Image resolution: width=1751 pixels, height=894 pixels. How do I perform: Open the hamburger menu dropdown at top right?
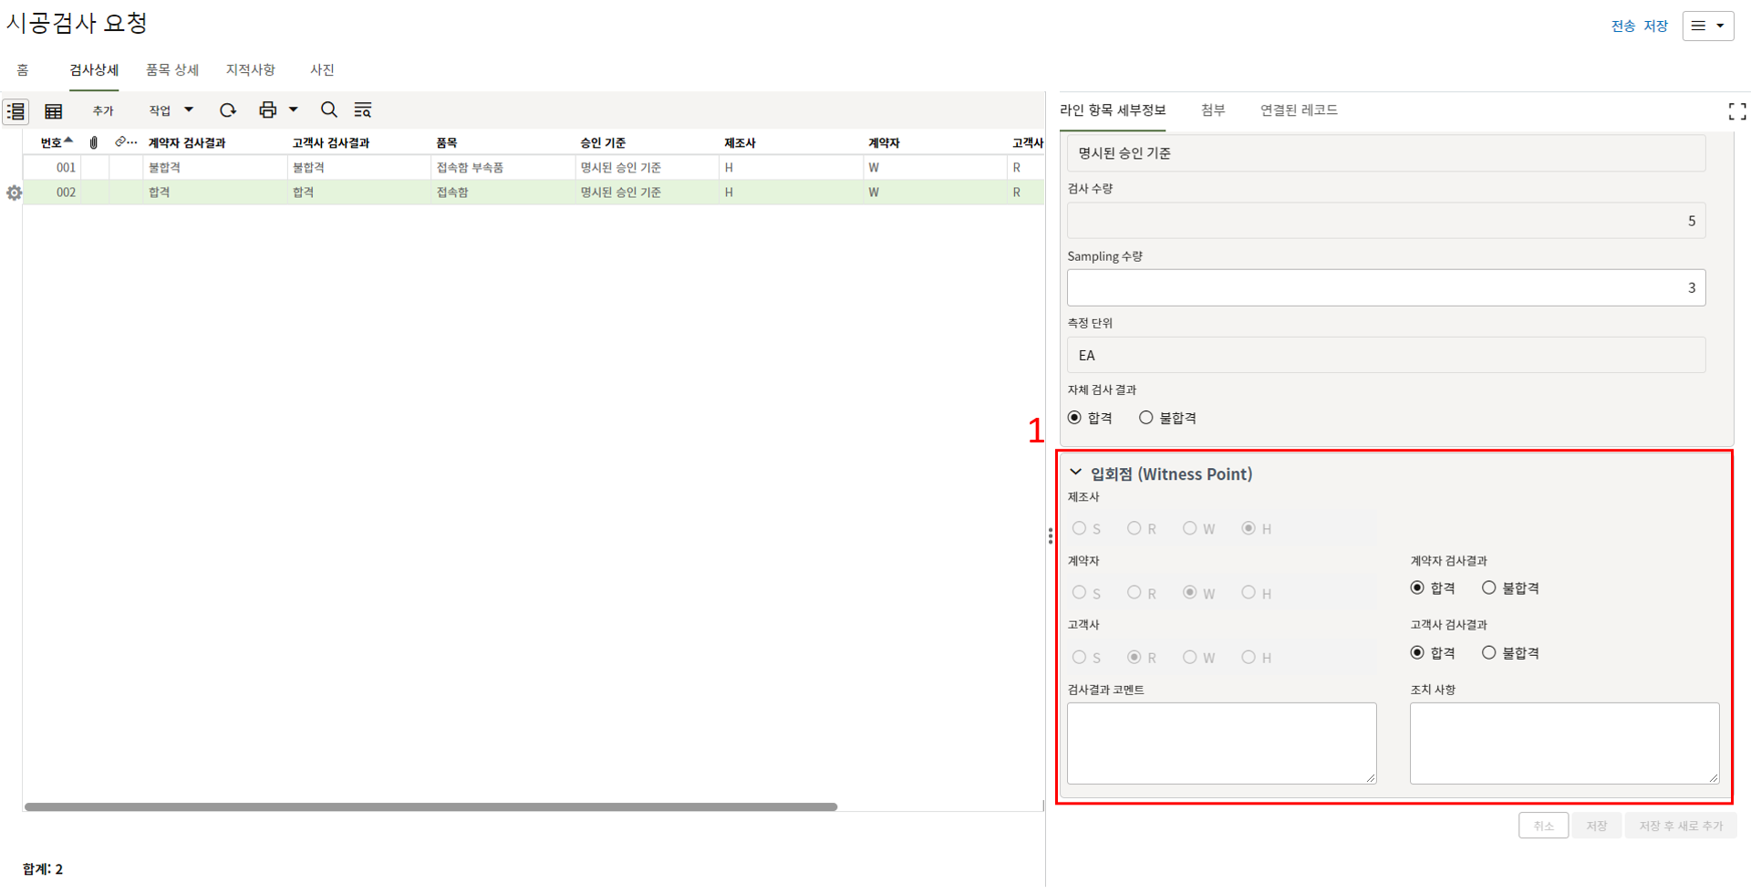coord(1707,26)
